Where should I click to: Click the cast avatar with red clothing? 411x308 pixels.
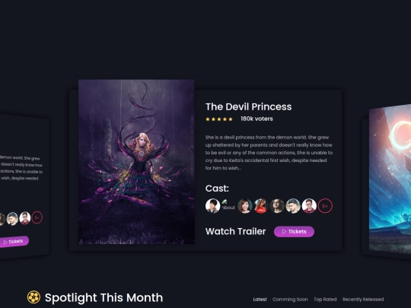pos(261,206)
